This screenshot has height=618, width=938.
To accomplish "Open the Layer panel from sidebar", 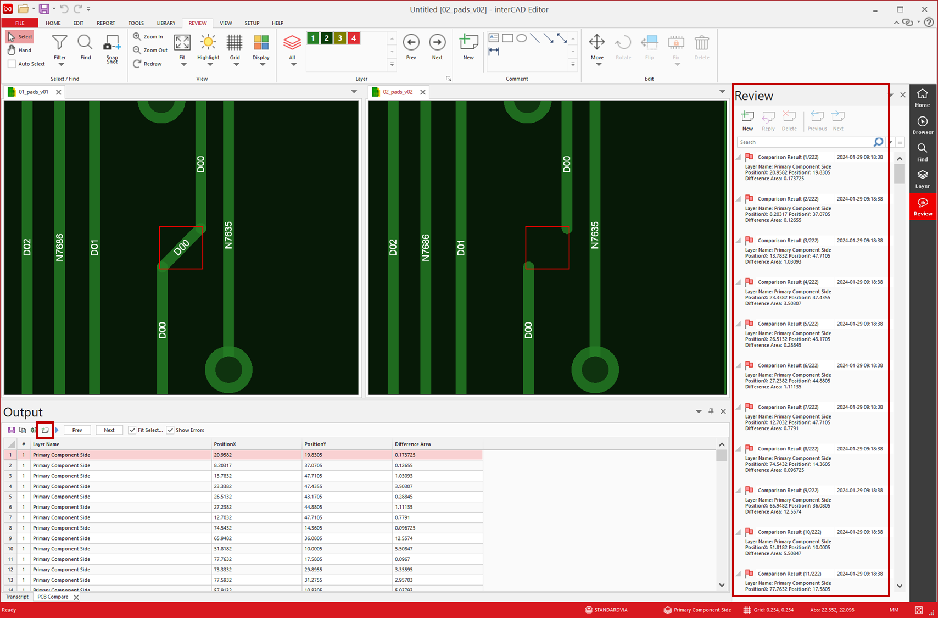I will (923, 179).
